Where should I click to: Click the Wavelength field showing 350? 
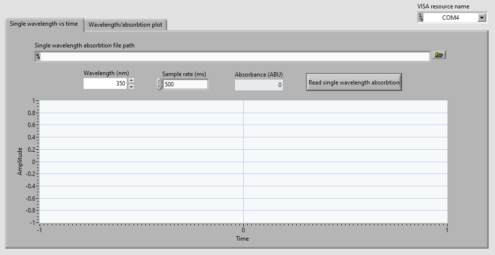click(x=105, y=84)
